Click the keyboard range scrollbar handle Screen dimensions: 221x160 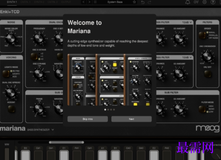[x=66, y=142]
